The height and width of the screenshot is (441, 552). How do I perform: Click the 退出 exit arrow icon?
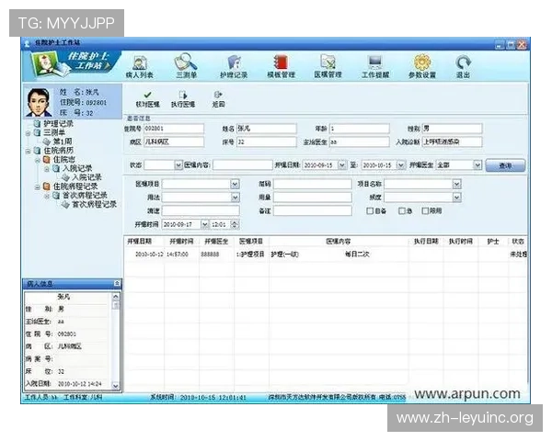(x=463, y=66)
